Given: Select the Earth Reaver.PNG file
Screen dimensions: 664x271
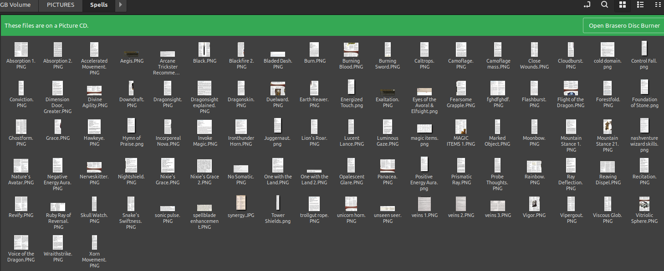Looking at the screenshot, I should point(314,94).
